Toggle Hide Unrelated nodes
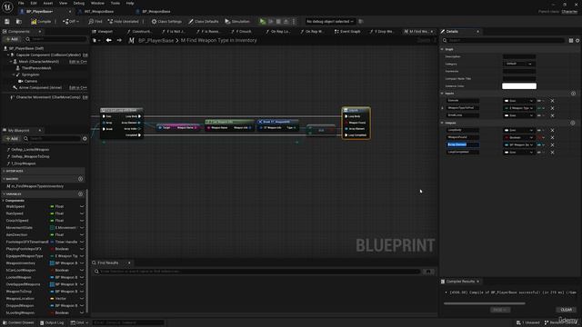The width and height of the screenshot is (582, 327). [x=124, y=22]
